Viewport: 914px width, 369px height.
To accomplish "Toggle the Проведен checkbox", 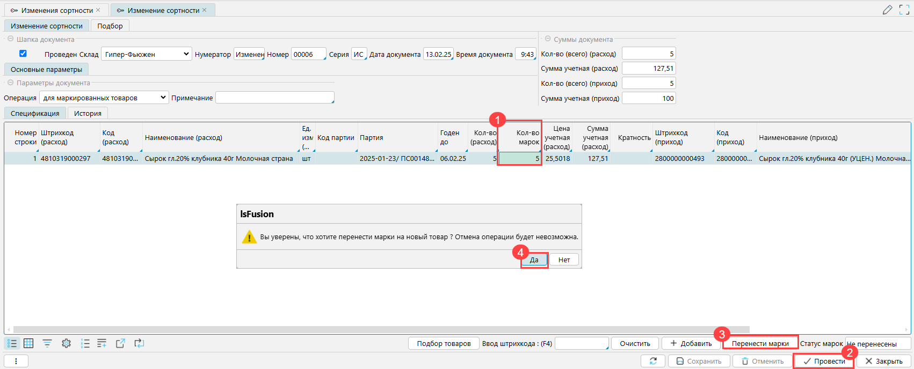I will click(23, 54).
